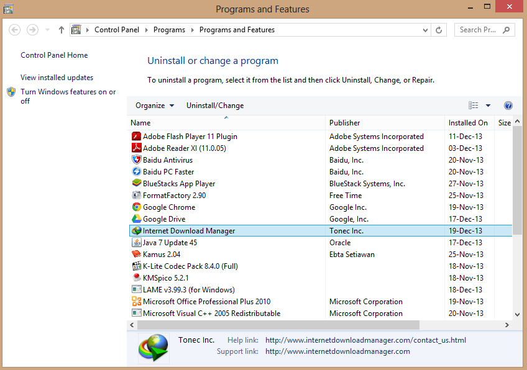Click the Free Time publisher cell
The width and height of the screenshot is (527, 370).
coord(346,195)
